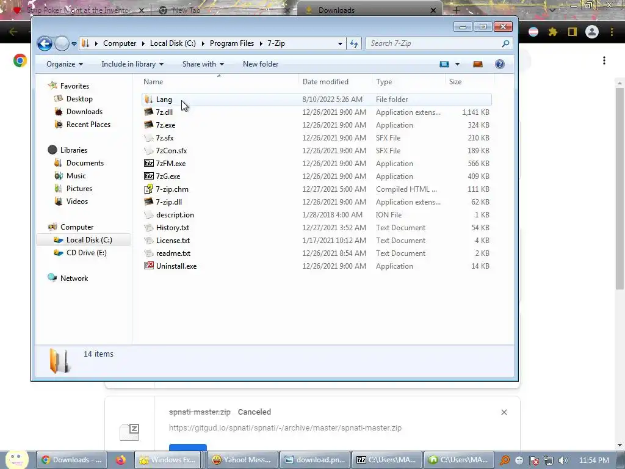Image resolution: width=625 pixels, height=469 pixels.
Task: Click the search magnifier icon
Action: 505,43
